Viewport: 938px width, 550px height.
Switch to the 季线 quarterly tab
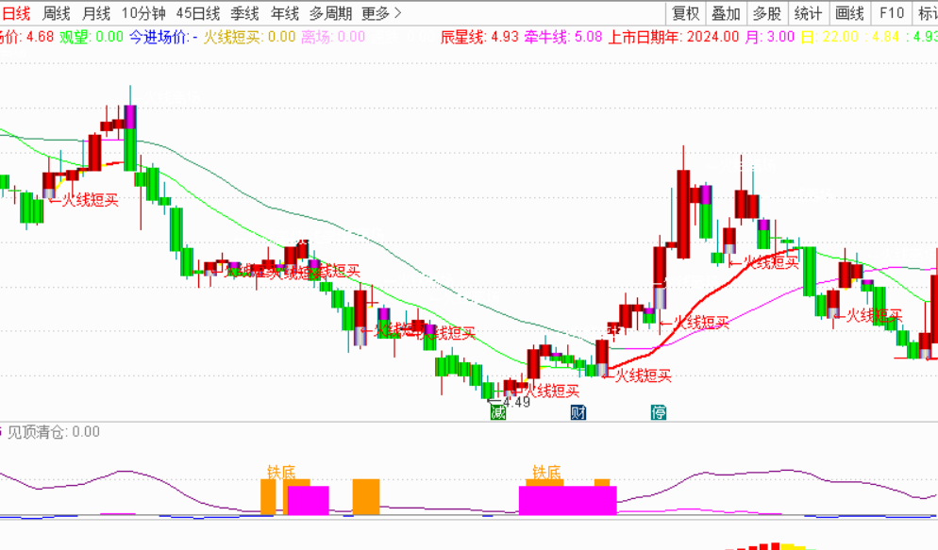245,13
